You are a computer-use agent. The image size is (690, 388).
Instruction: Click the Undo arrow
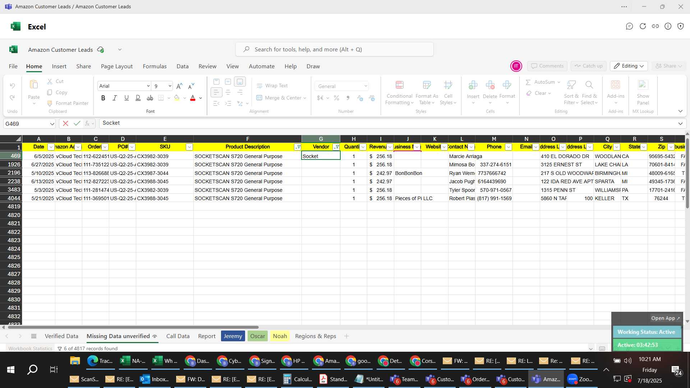[13, 86]
